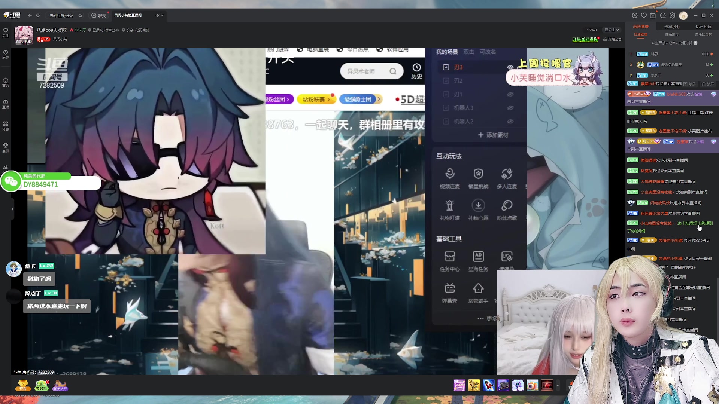Screen dimensions: 719x404
Task: Open 历史 in the left sidebar
Action: point(6,54)
